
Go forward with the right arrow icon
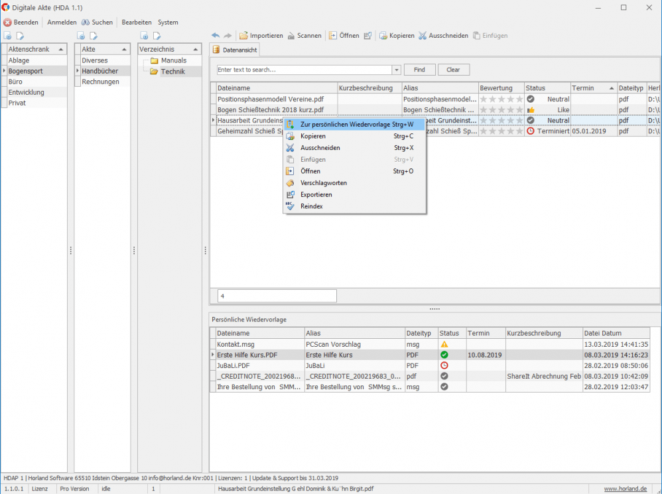(x=228, y=35)
